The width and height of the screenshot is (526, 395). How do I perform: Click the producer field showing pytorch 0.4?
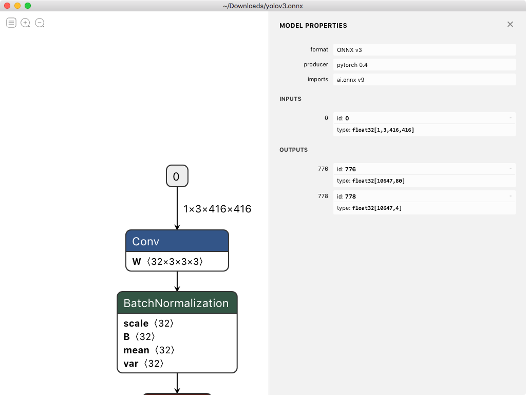pyautogui.click(x=425, y=64)
